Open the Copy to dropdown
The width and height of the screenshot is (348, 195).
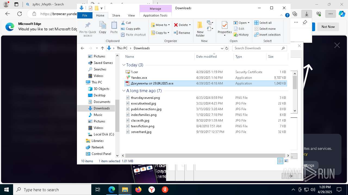(x=160, y=33)
